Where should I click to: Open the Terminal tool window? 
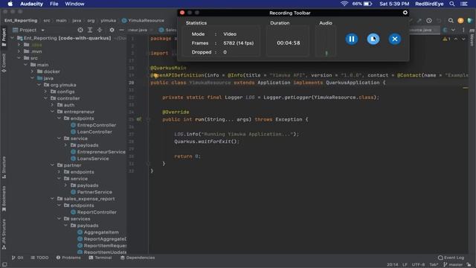(x=100, y=258)
